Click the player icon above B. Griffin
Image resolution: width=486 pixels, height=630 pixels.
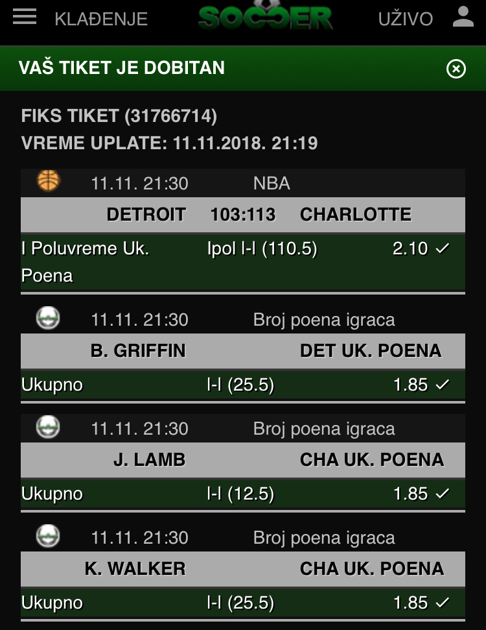[x=49, y=318]
